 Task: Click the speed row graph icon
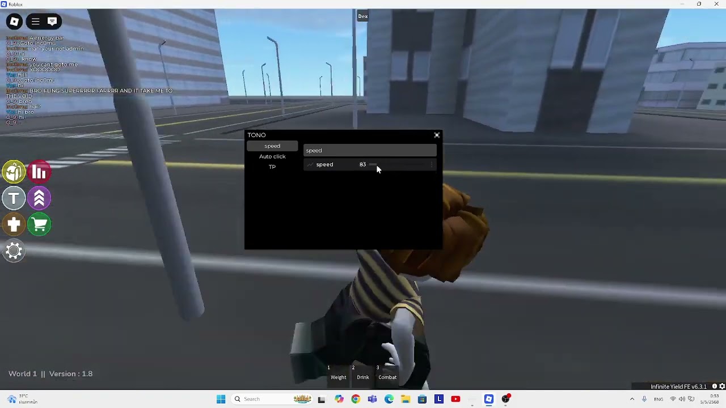coord(310,164)
